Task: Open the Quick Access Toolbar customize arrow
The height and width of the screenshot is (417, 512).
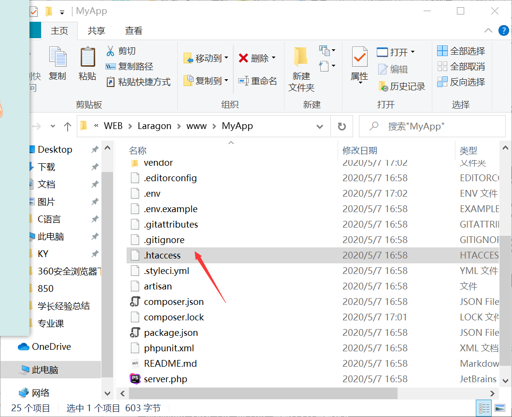Action: (x=62, y=13)
